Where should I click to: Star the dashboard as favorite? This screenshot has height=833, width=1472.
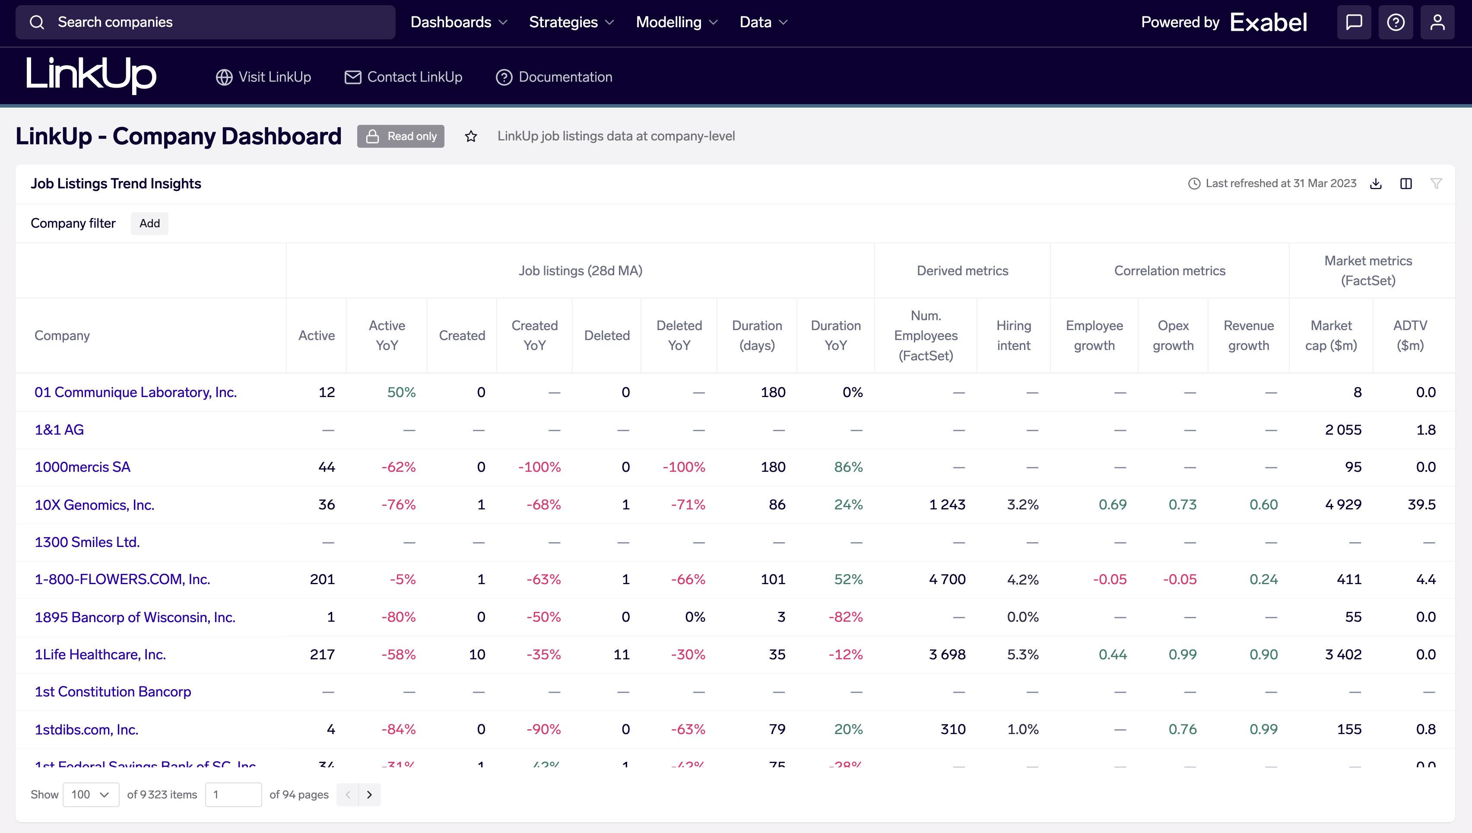471,136
